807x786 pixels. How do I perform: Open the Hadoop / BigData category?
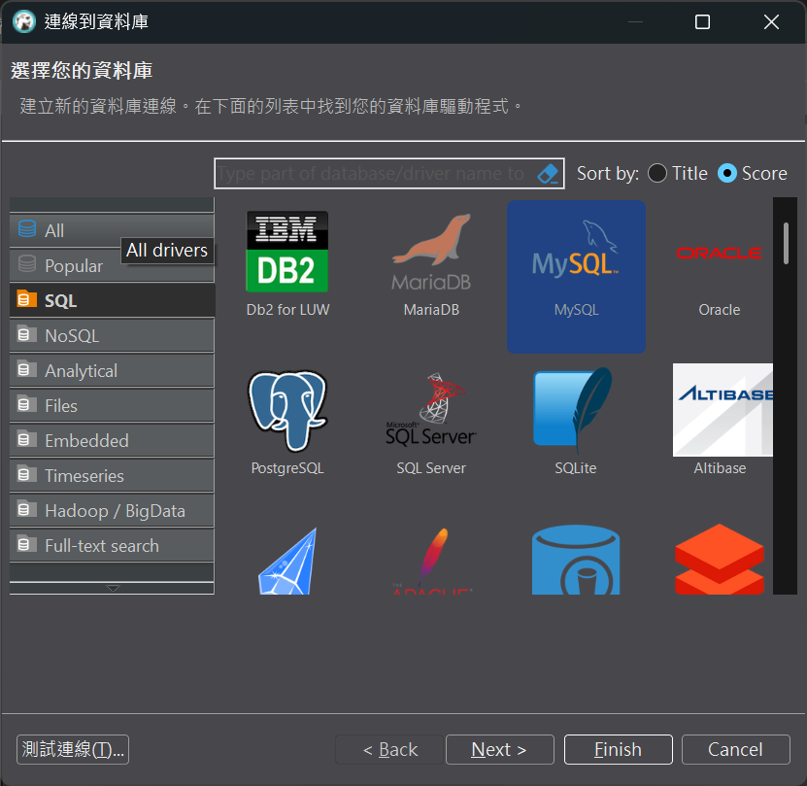click(112, 510)
